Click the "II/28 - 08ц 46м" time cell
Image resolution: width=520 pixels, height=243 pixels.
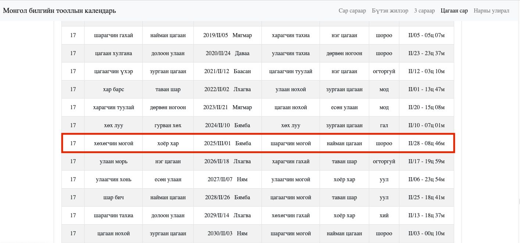tap(426, 143)
